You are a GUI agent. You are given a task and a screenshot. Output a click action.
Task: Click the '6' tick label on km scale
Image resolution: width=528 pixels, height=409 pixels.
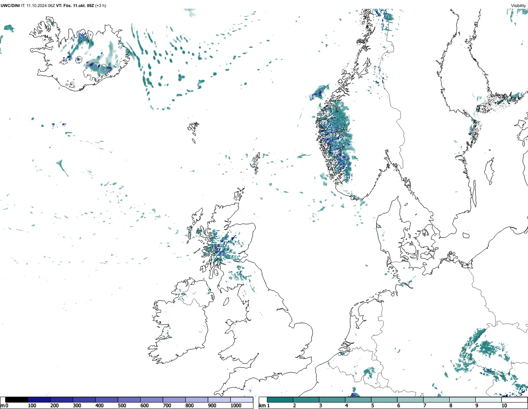click(x=398, y=406)
